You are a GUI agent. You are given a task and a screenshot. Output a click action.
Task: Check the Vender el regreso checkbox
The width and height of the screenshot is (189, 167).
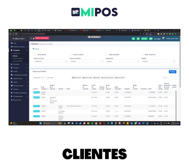[x=71, y=55]
